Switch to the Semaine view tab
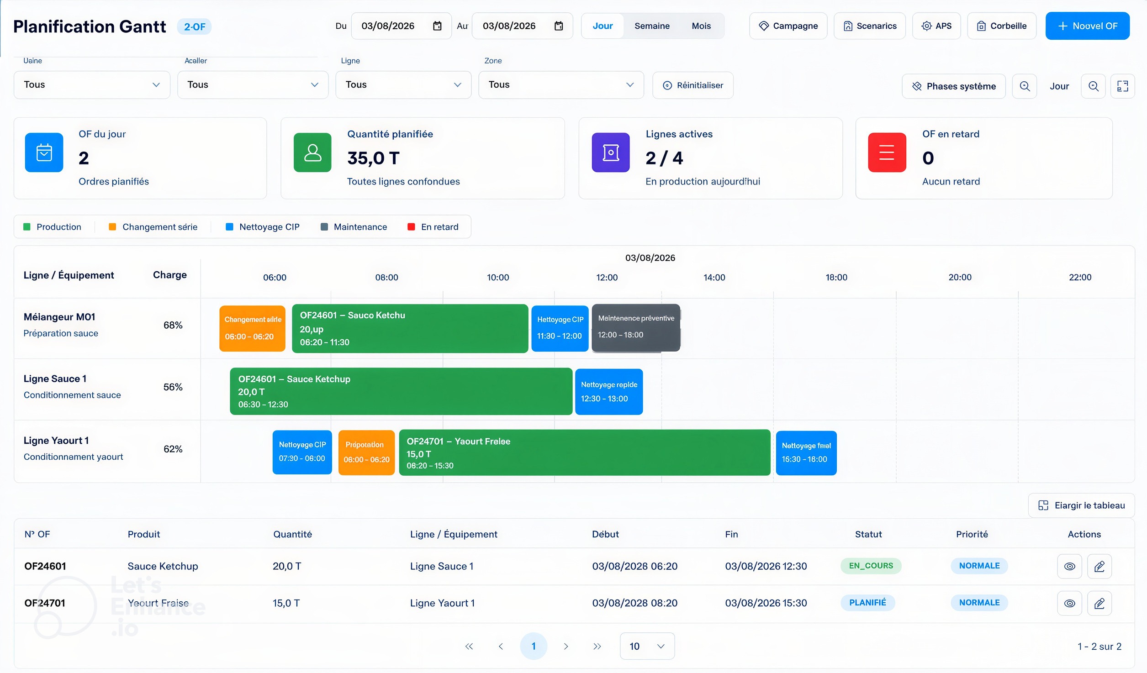1147x673 pixels. click(652, 26)
